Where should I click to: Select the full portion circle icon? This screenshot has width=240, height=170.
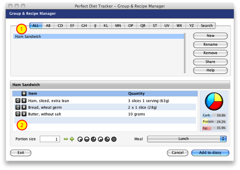[114, 139]
